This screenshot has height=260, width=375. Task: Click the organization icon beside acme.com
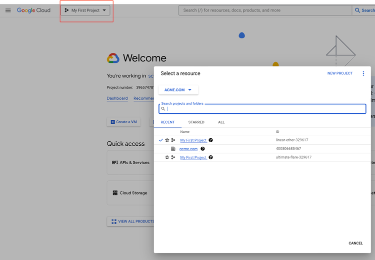pos(173,149)
